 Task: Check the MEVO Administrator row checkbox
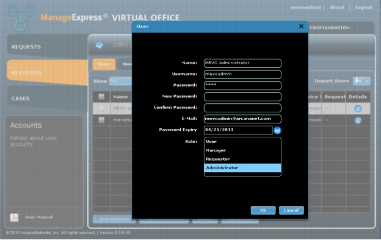(101, 108)
